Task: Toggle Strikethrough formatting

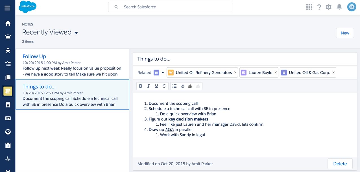Action: (164, 86)
